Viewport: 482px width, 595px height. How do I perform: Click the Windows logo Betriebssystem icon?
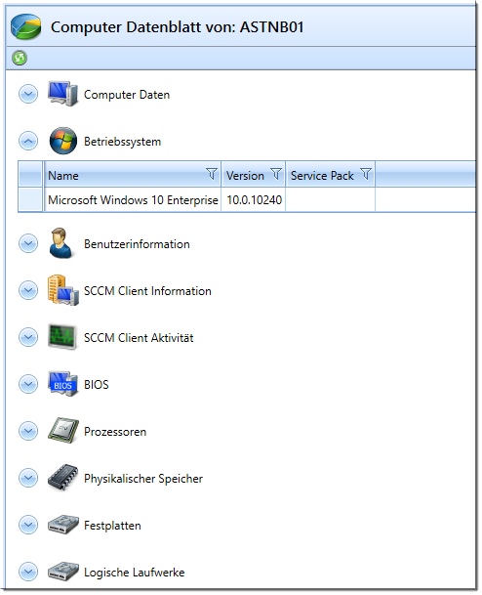(x=62, y=141)
